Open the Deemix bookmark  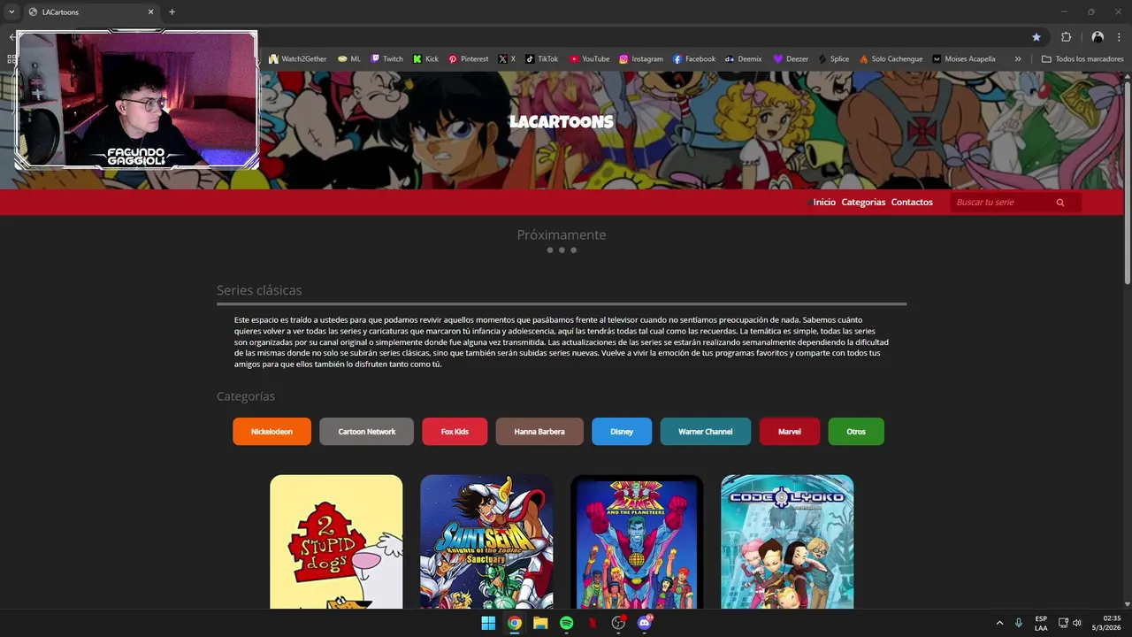point(743,59)
